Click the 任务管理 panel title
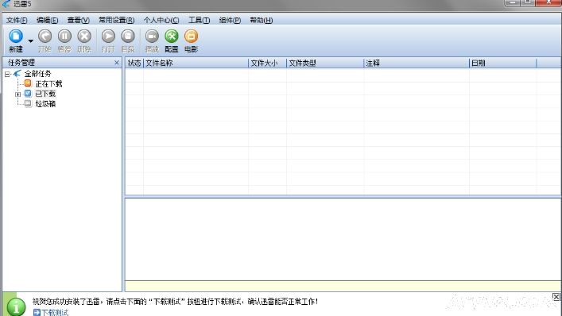Viewport: 562px width, 316px height. [x=21, y=63]
